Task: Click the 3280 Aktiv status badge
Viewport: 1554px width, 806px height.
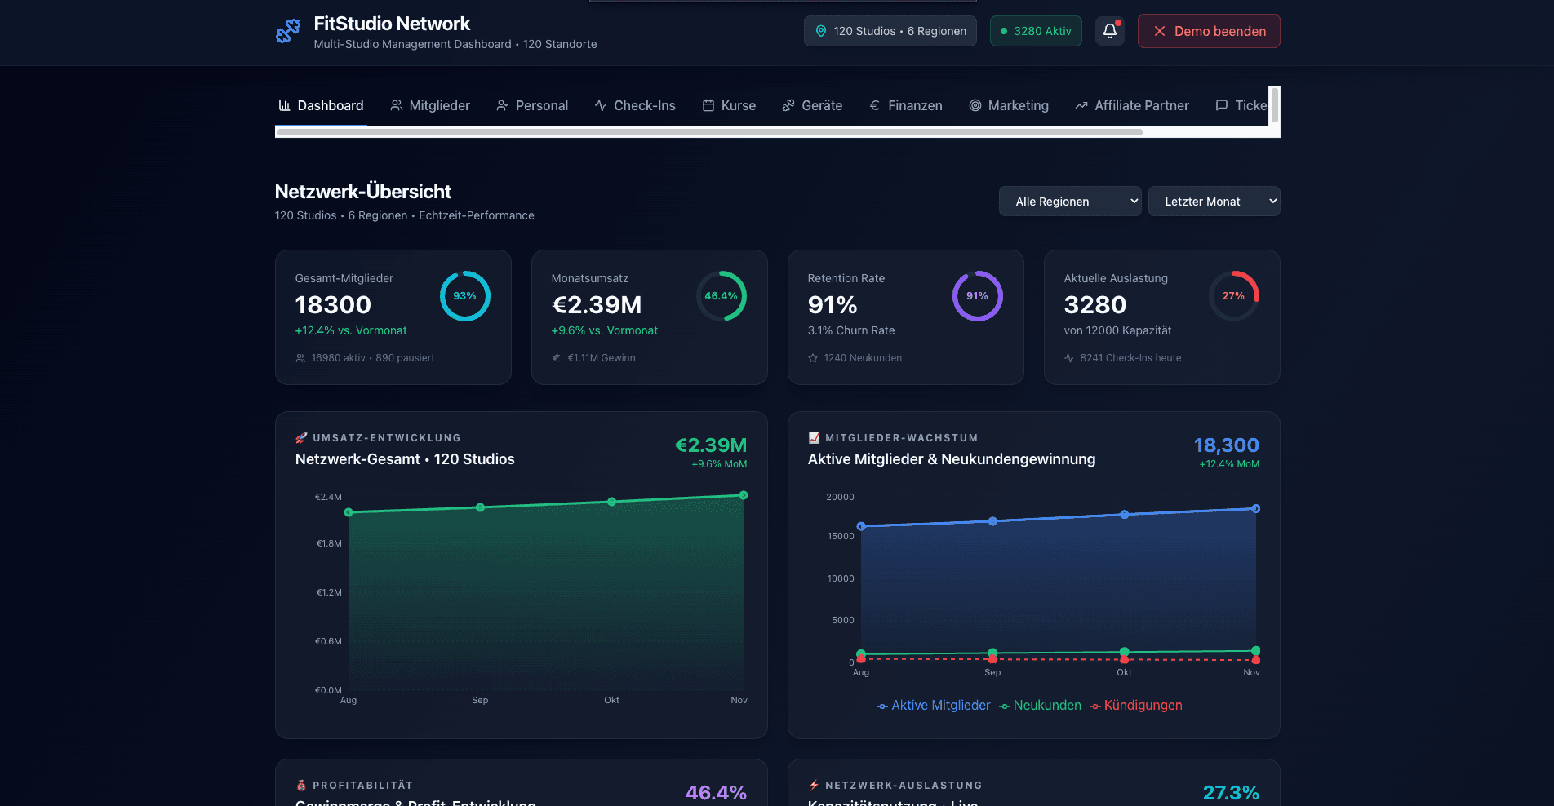Action: (x=1035, y=30)
